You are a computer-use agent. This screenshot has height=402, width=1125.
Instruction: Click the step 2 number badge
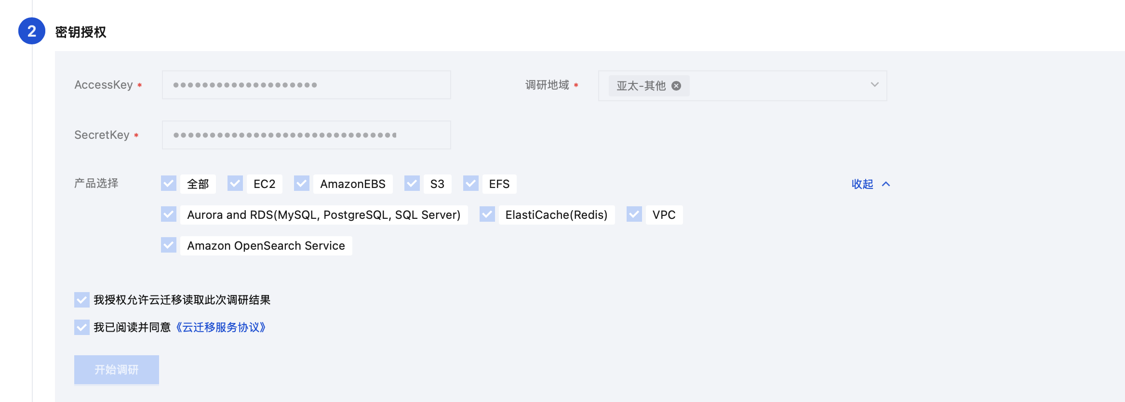pos(32,31)
